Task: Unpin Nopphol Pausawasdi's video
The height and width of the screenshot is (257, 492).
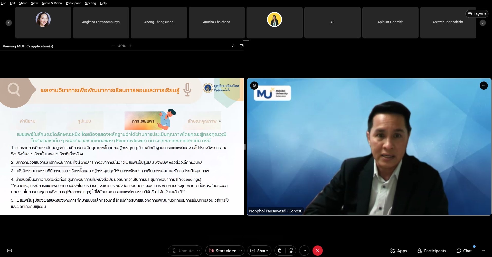Action: tap(254, 86)
